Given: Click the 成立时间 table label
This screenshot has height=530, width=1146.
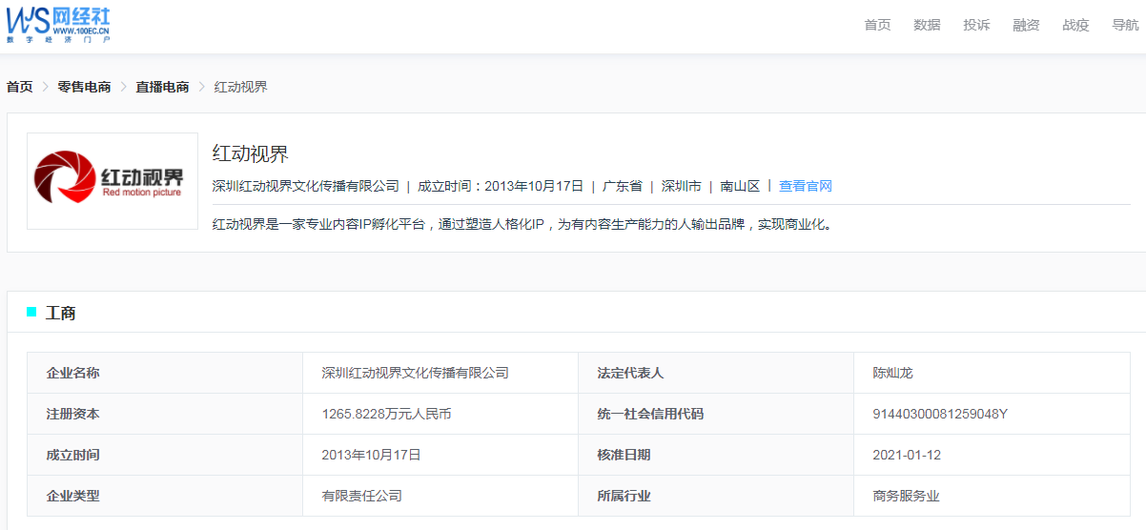Looking at the screenshot, I should [72, 455].
